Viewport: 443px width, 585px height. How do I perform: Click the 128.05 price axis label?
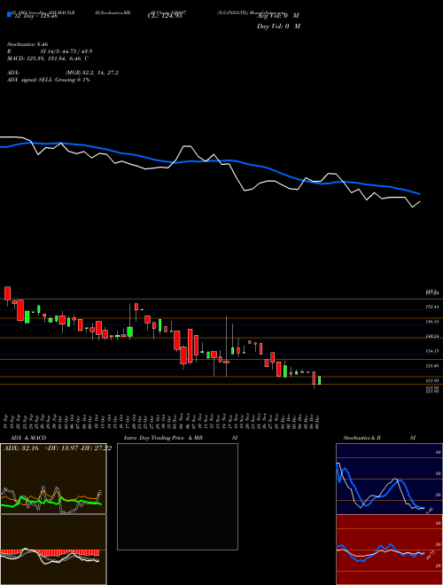coord(431,366)
